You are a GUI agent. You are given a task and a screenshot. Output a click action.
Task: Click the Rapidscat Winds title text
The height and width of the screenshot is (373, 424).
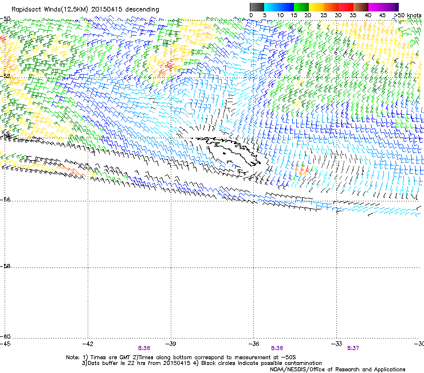[x=85, y=9]
